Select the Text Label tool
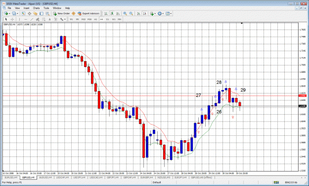The image size is (309, 186). pos(56,19)
